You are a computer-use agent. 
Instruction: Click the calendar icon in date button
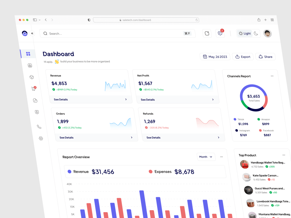tap(205, 57)
